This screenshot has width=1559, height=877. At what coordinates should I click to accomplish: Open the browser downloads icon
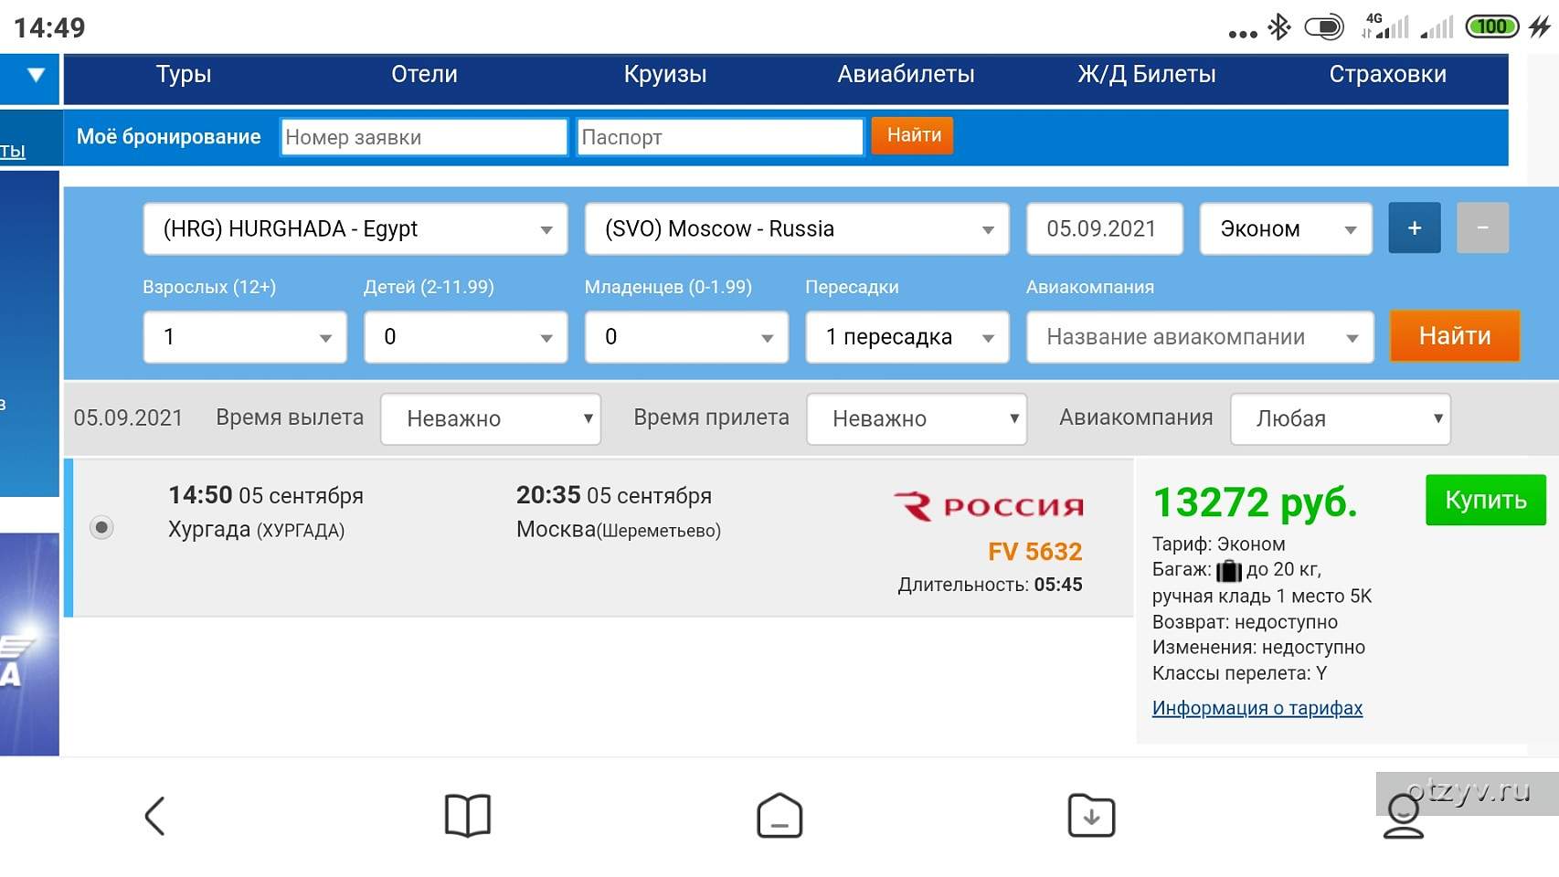pos(1091,816)
